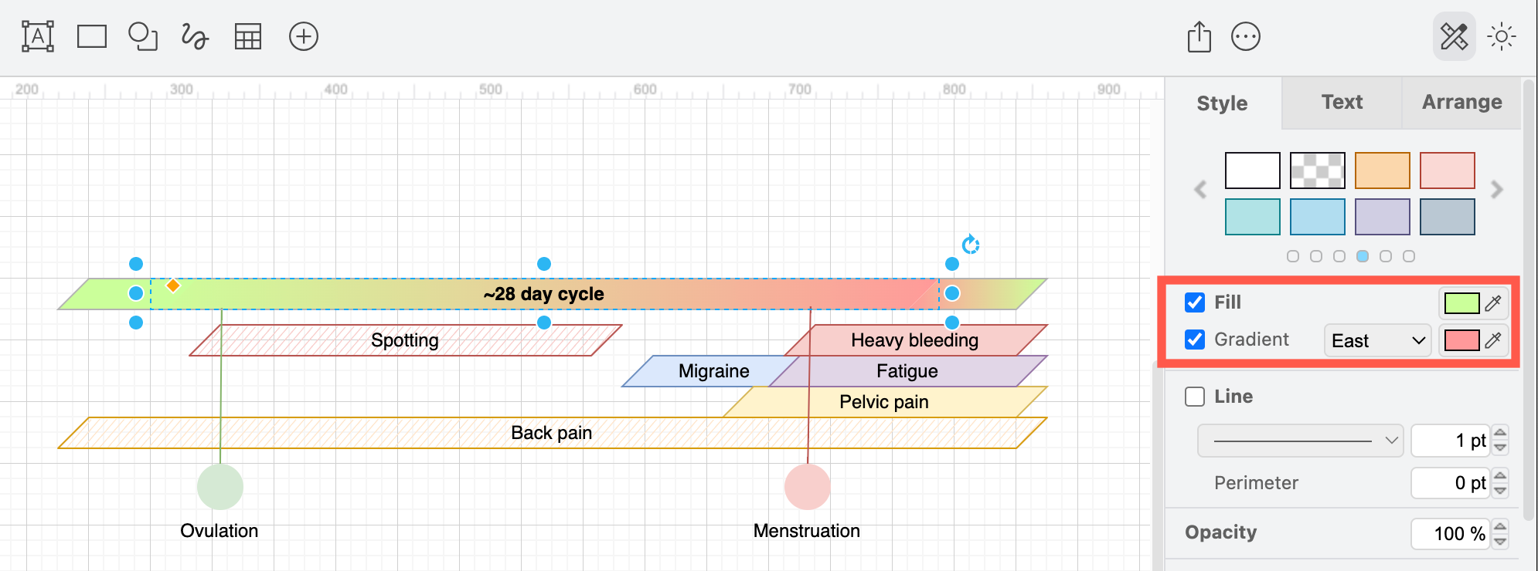Image resolution: width=1538 pixels, height=571 pixels.
Task: Click the right arrow to see more style presets
Action: pyautogui.click(x=1496, y=190)
